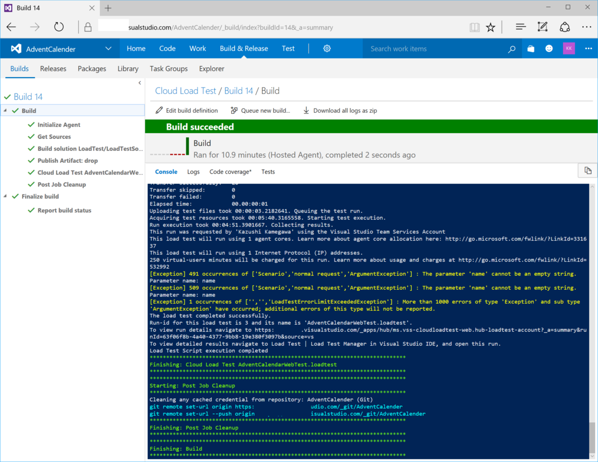This screenshot has width=598, height=462.
Task: Click the browser address bar URL
Action: 230,27
